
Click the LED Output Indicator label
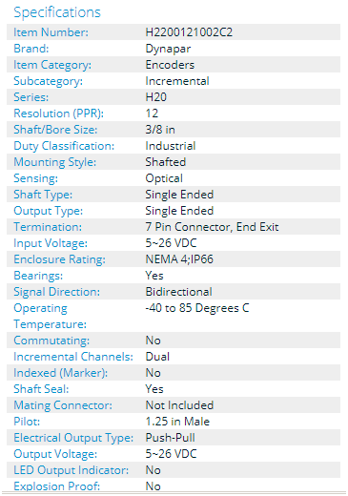coord(72,470)
